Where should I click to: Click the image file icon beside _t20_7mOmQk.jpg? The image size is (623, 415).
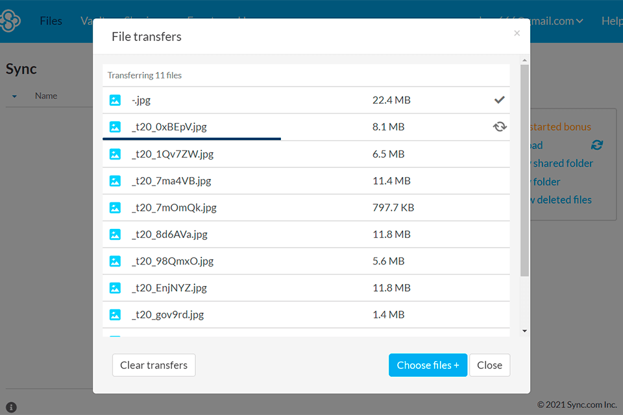coord(115,207)
